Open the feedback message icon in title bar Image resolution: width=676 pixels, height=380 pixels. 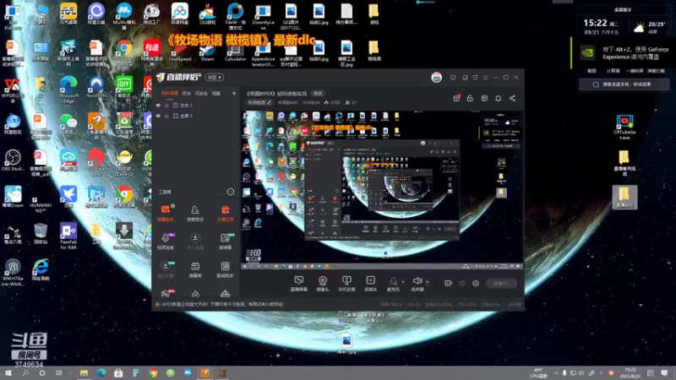[x=453, y=78]
